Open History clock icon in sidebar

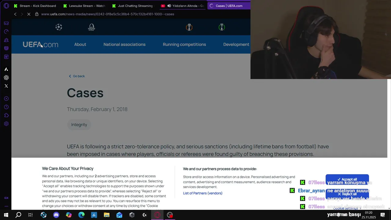coord(6,107)
